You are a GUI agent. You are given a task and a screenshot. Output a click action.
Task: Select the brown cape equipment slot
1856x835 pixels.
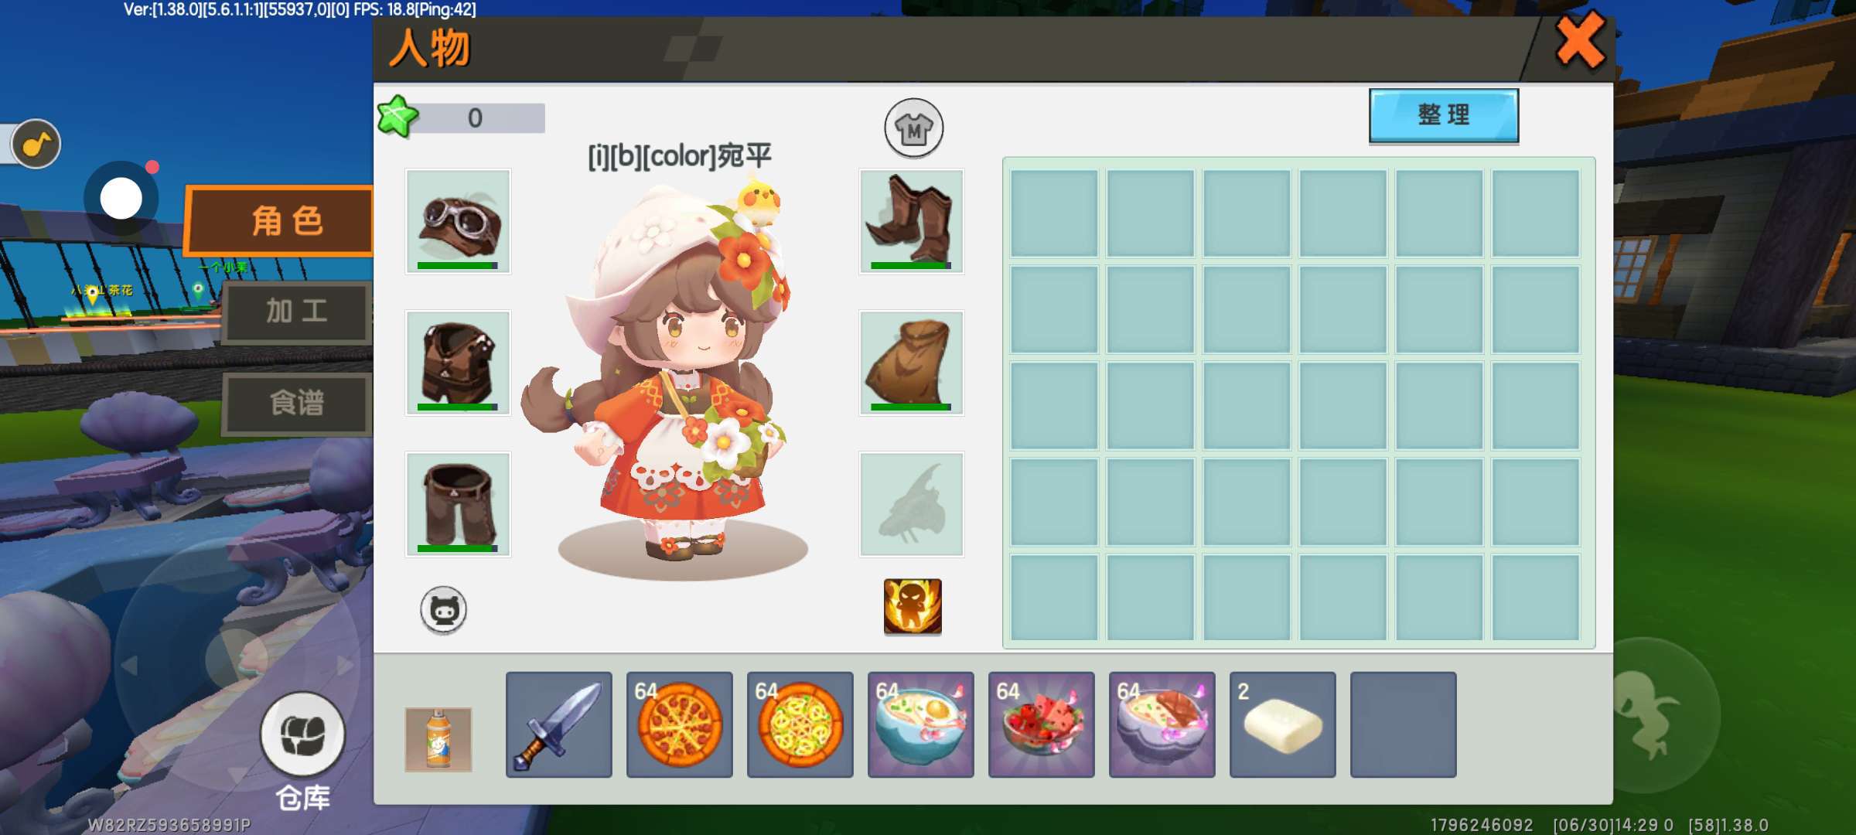[911, 363]
